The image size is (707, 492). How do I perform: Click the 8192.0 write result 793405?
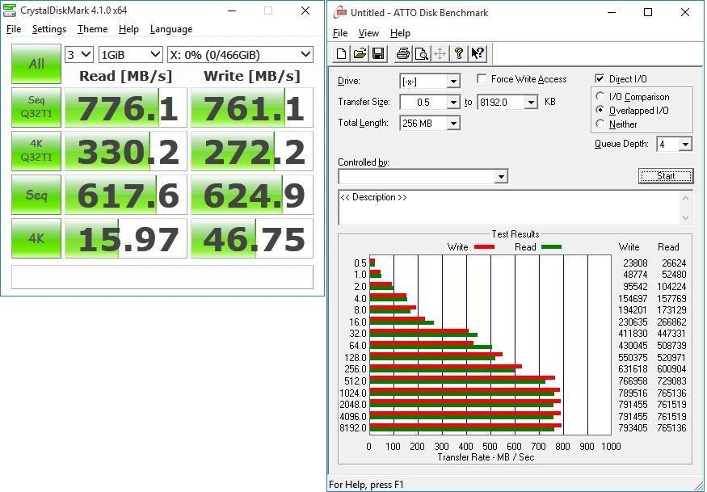(x=633, y=428)
